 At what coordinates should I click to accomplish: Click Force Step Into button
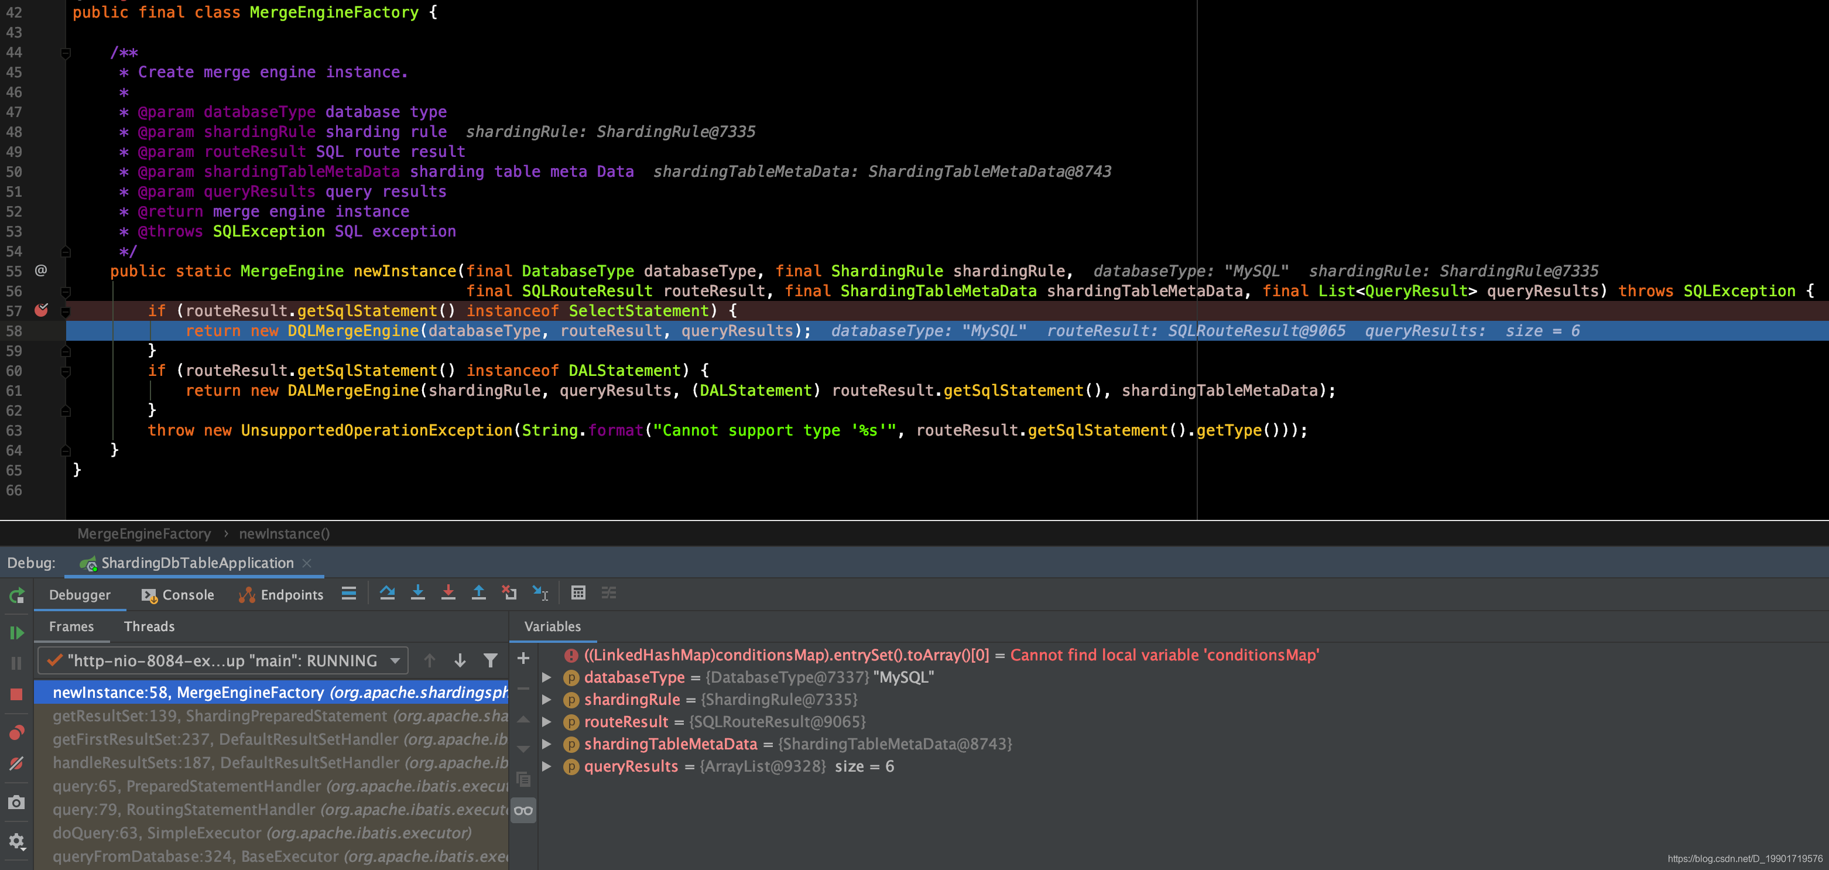coord(448,593)
